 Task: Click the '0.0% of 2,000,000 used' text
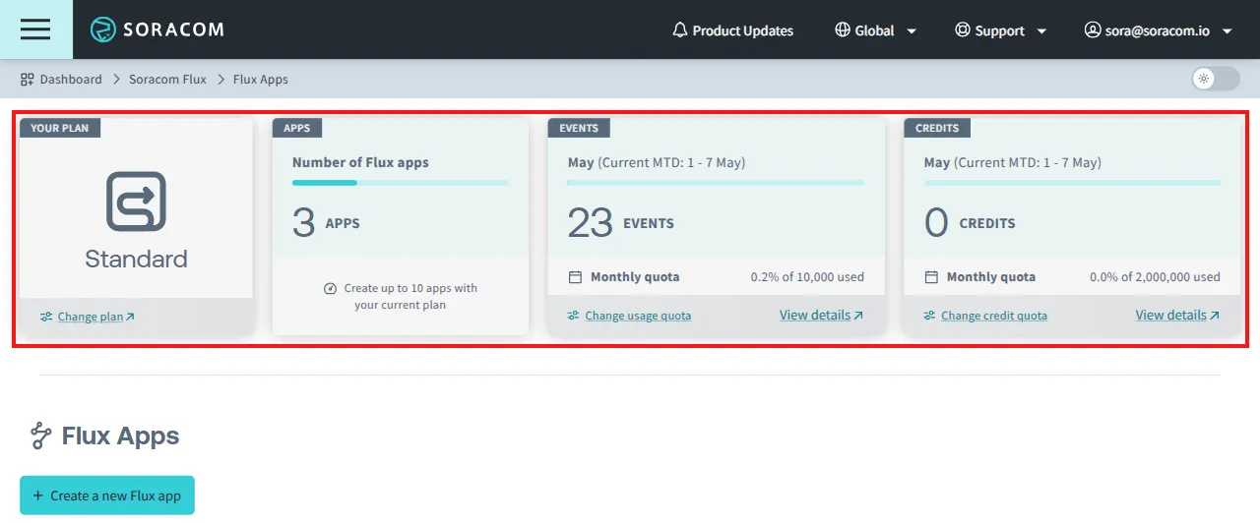pyautogui.click(x=1155, y=277)
